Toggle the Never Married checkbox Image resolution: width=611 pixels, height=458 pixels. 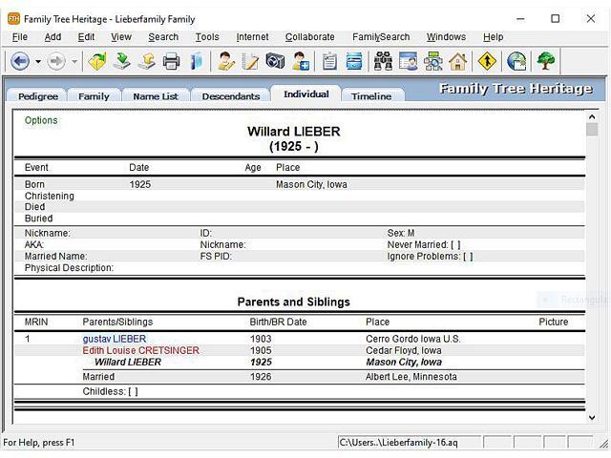pos(454,245)
